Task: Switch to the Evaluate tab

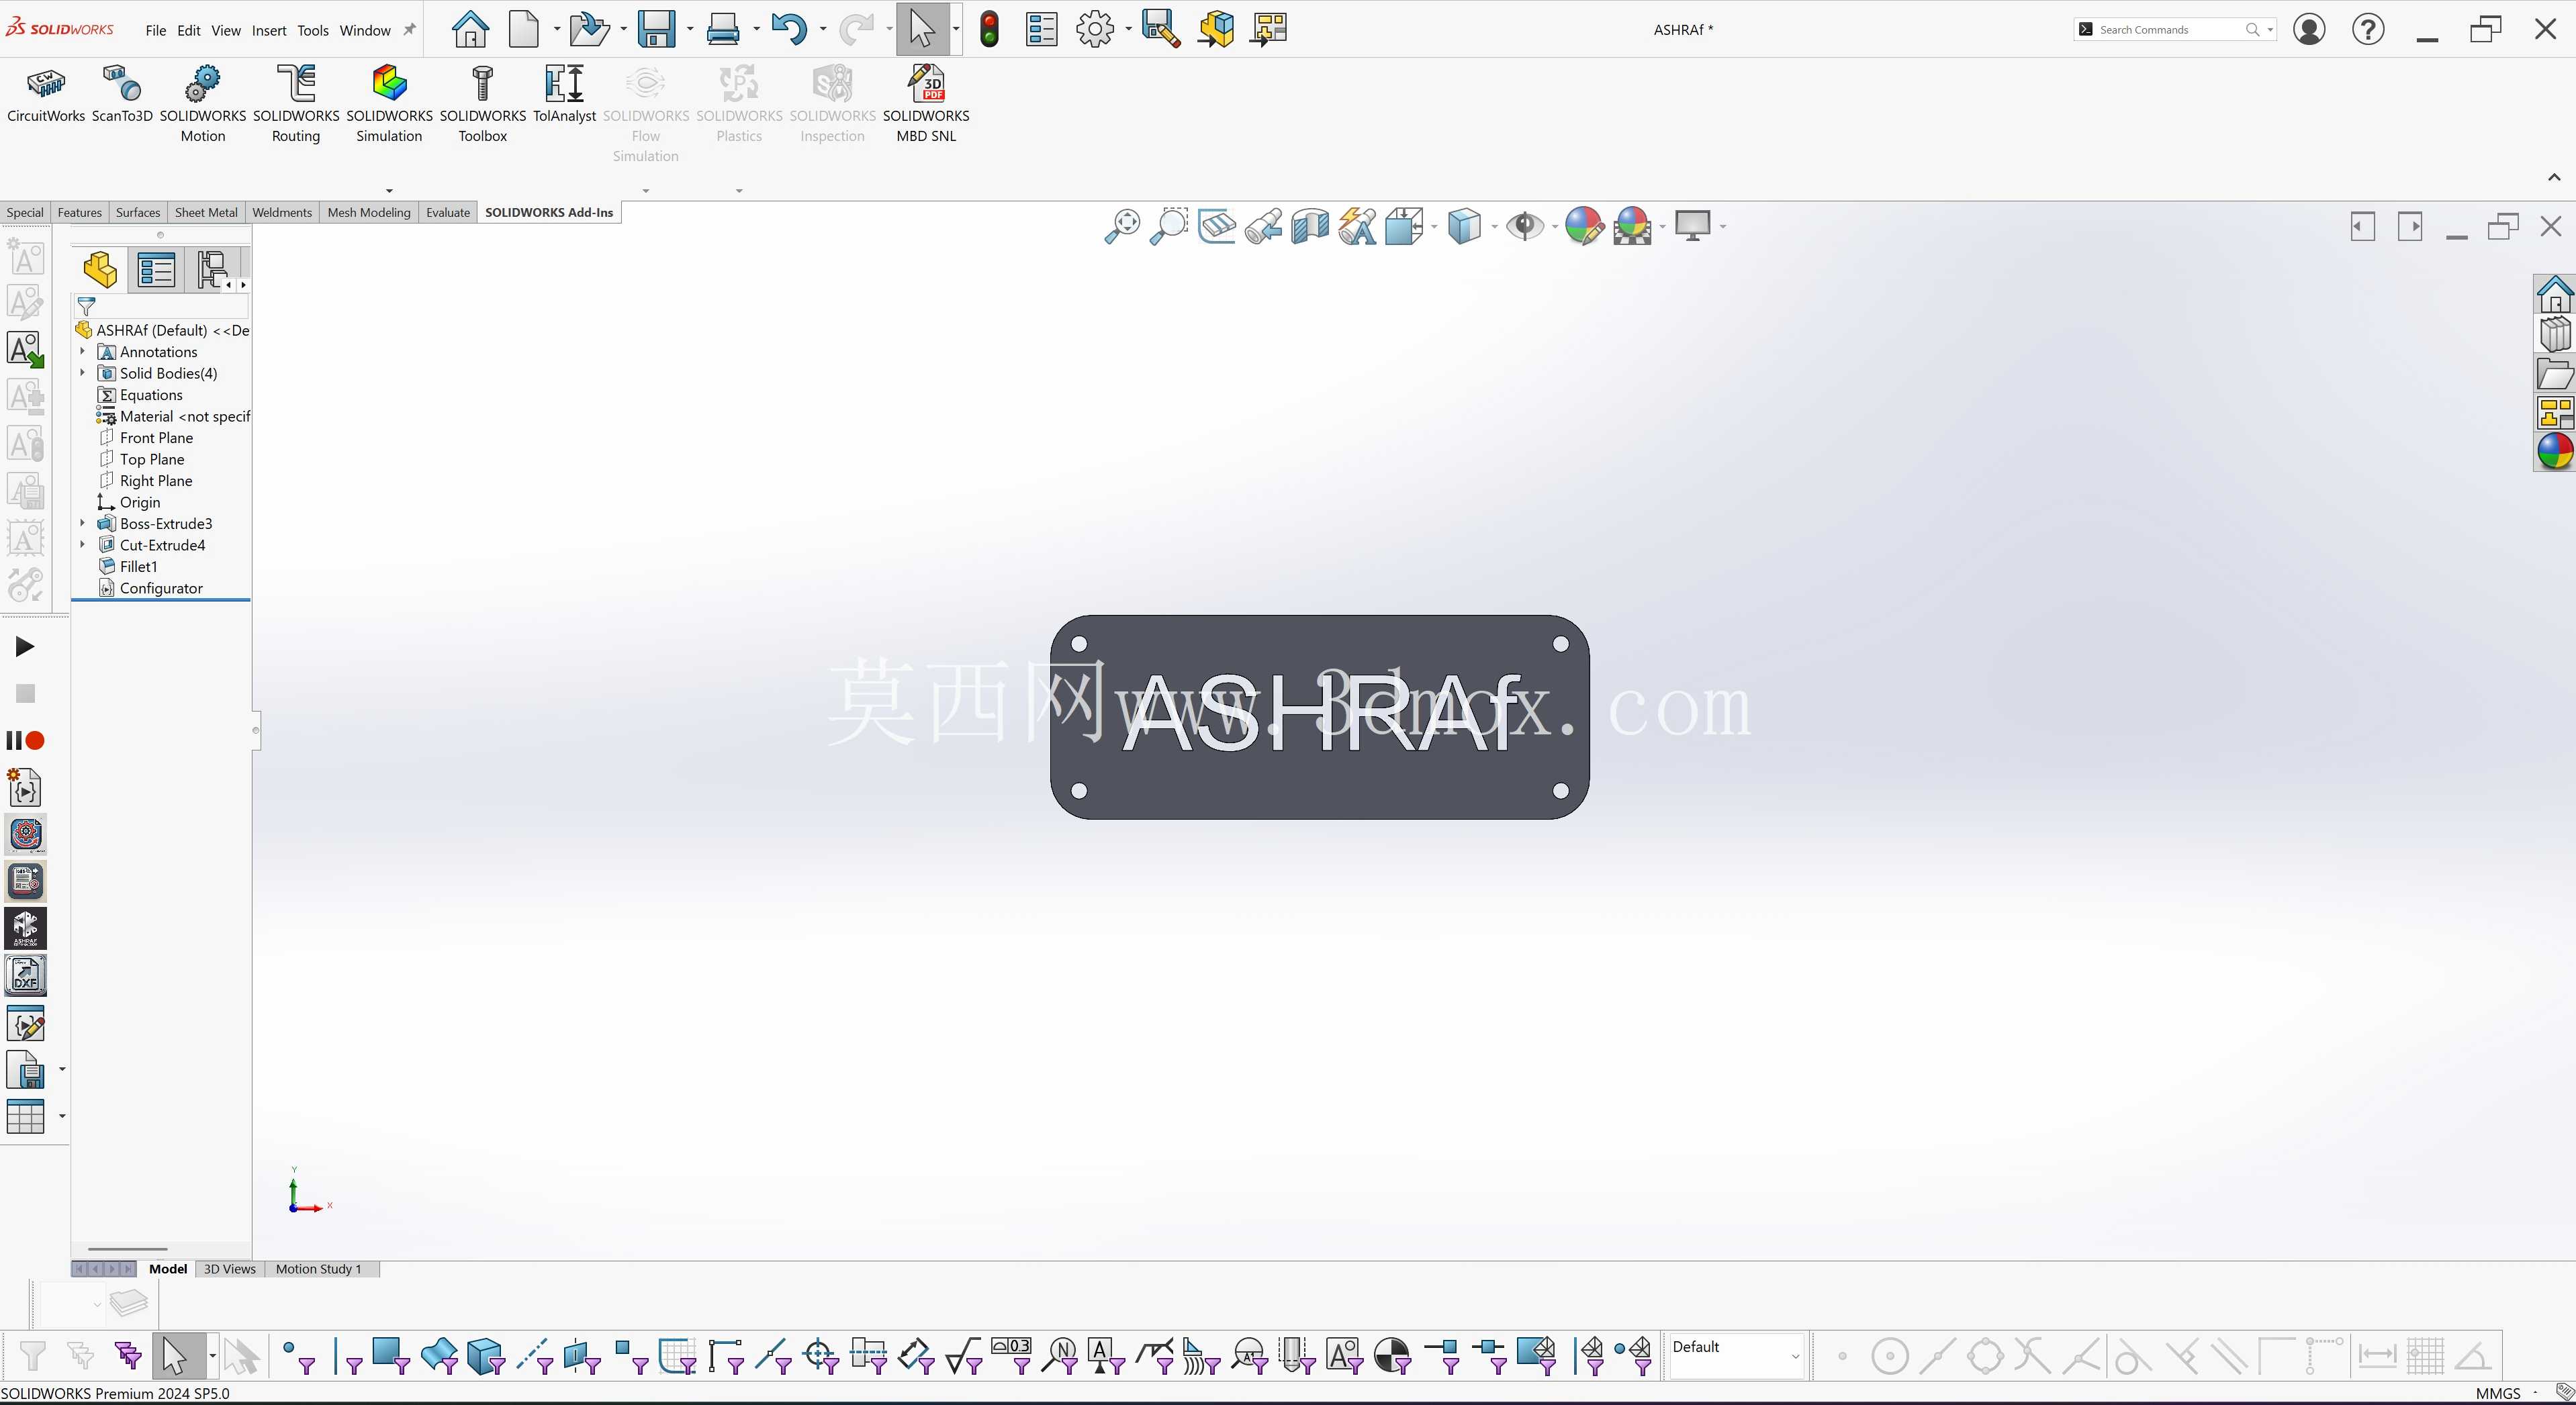Action: (448, 212)
